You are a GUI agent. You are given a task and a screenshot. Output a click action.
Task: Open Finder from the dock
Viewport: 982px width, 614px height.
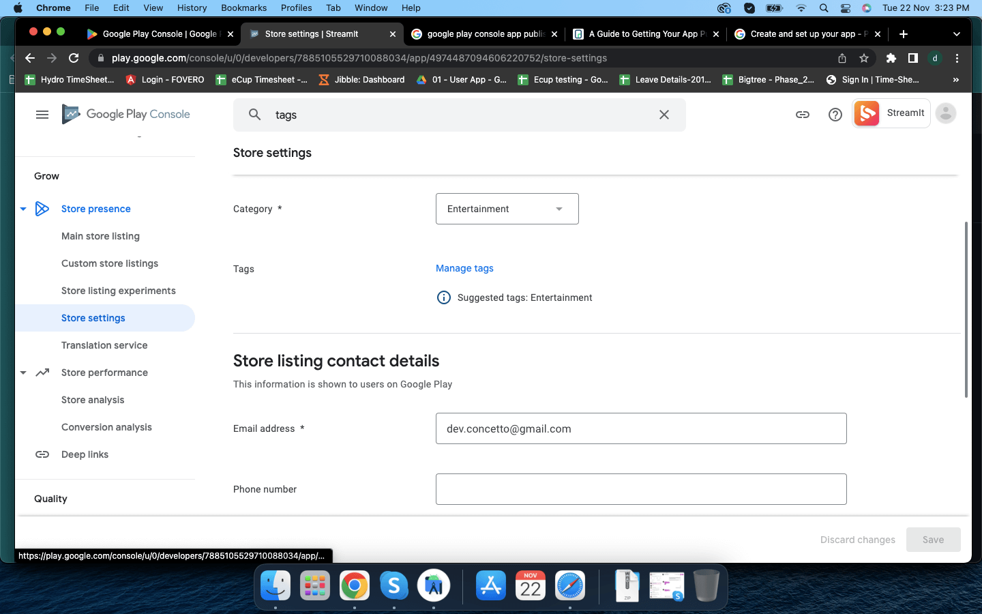(276, 586)
